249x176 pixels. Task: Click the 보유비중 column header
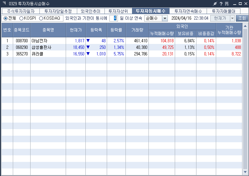186,33
